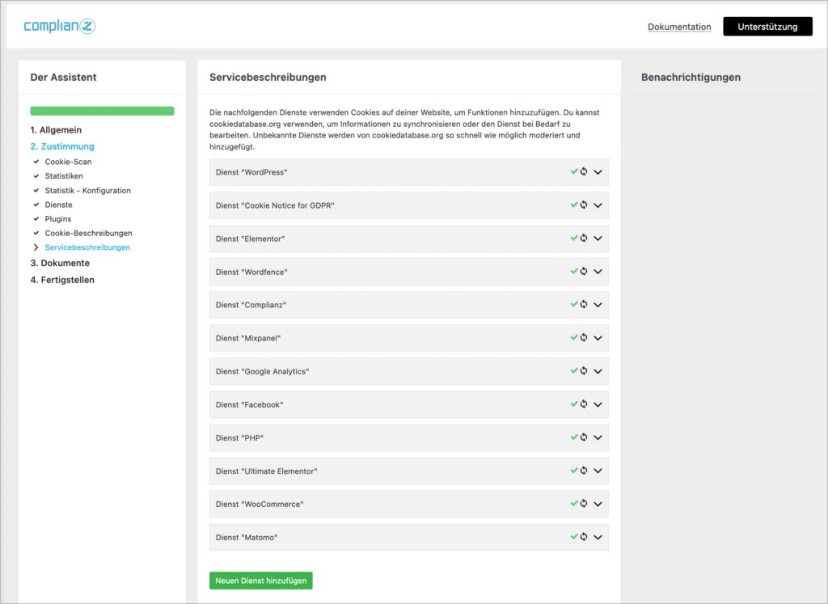Go to Cookie-Beschreibungen substep
Viewport: 828px width, 604px height.
pos(89,234)
